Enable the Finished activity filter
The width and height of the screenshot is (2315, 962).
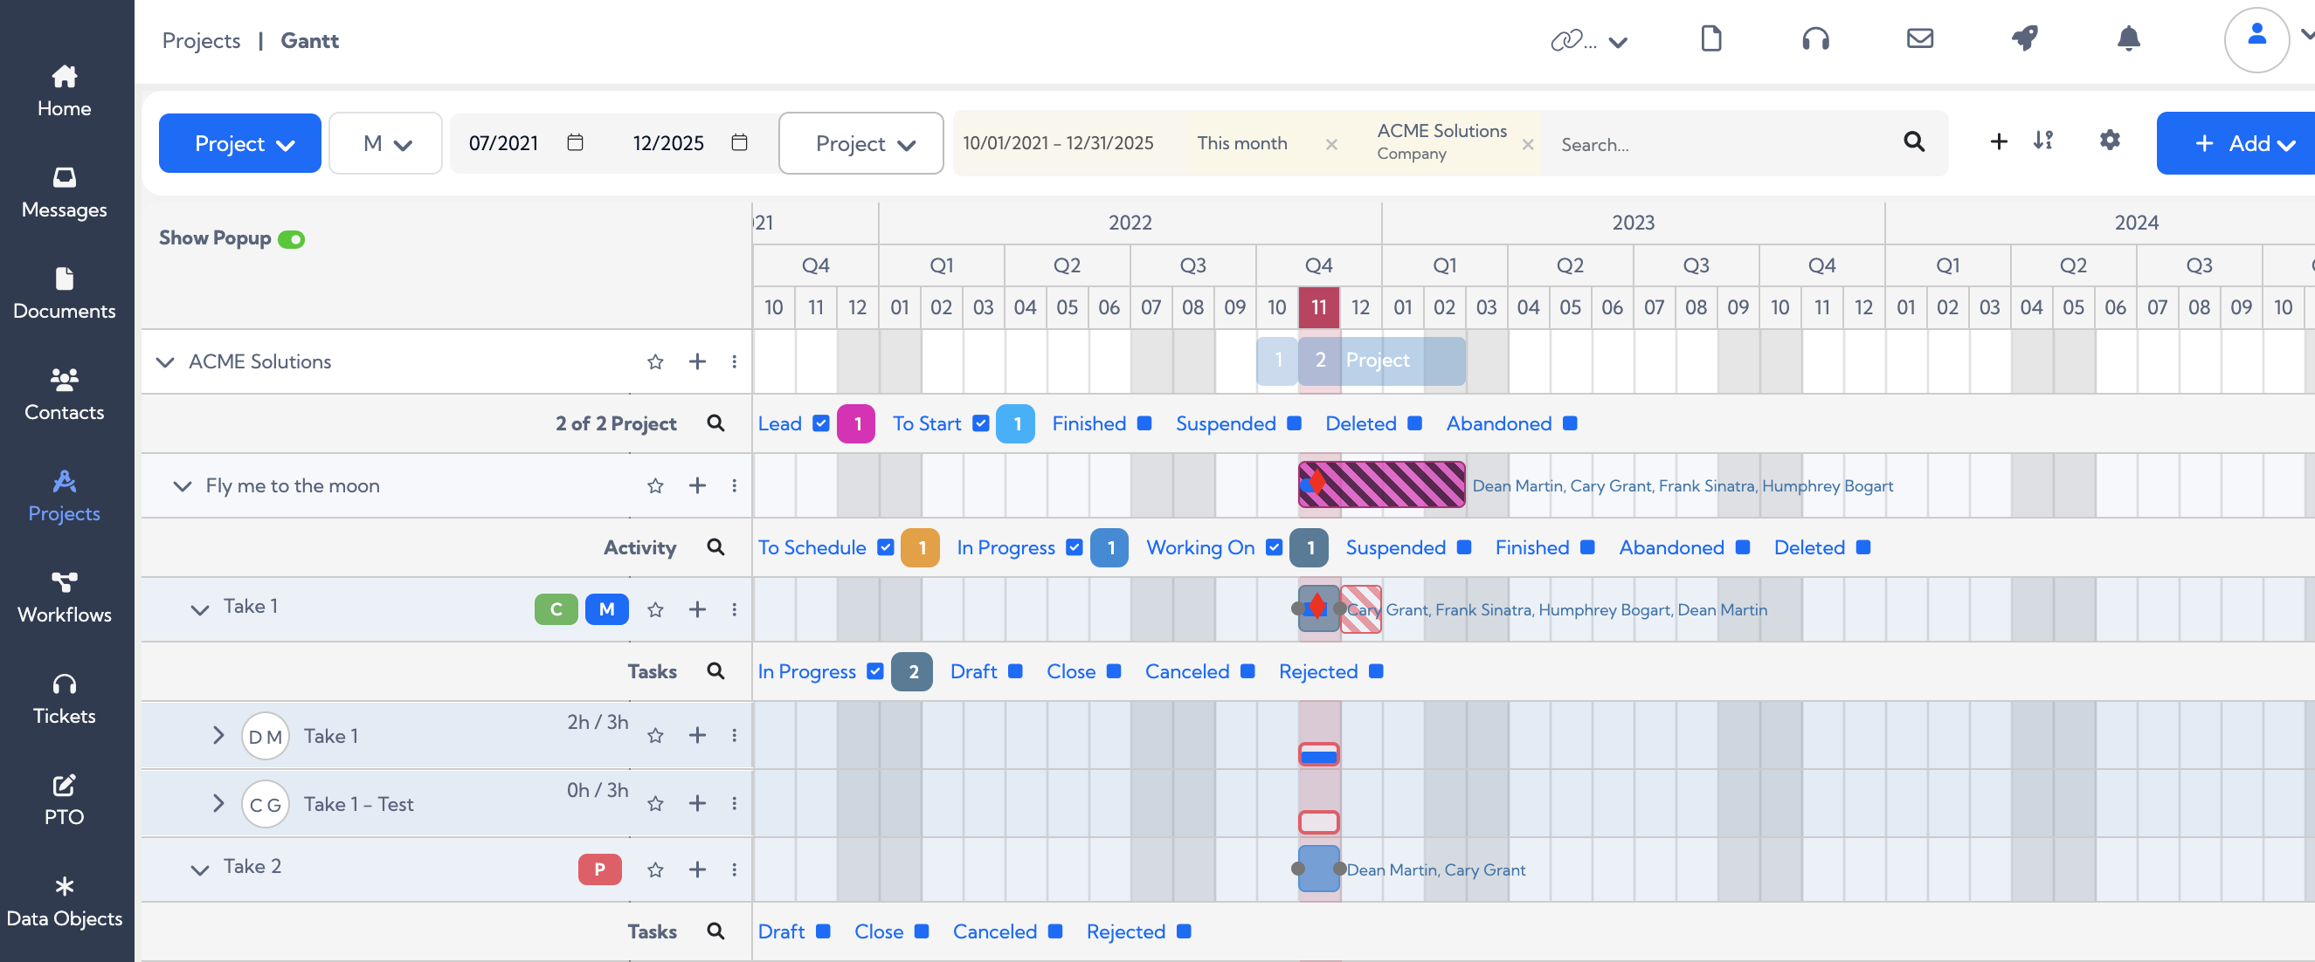[1586, 547]
